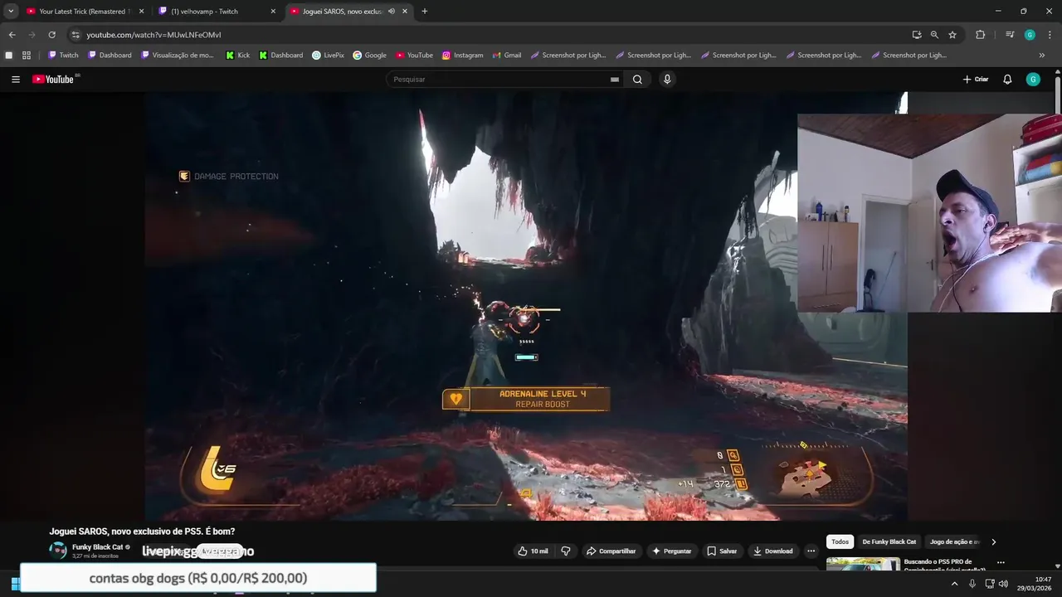Open the Criar create menu
This screenshot has width=1062, height=597.
pyautogui.click(x=976, y=80)
